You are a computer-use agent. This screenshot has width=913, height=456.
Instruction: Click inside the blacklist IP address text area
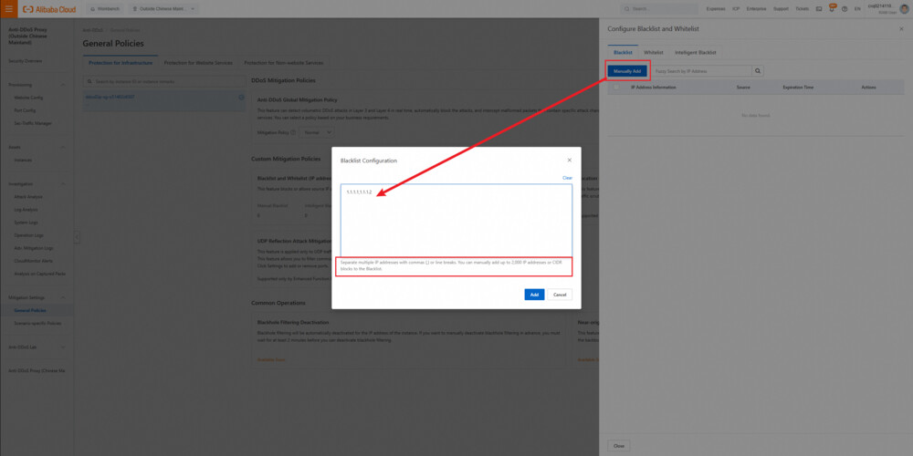[x=456, y=220]
